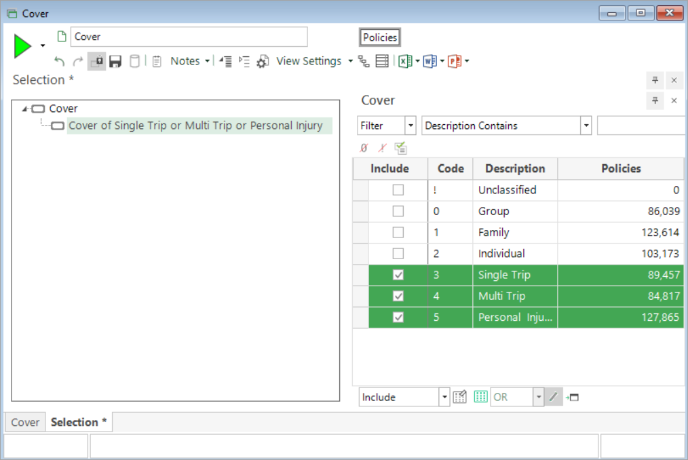Select the Cover root tree item
688x460 pixels.
coord(63,109)
